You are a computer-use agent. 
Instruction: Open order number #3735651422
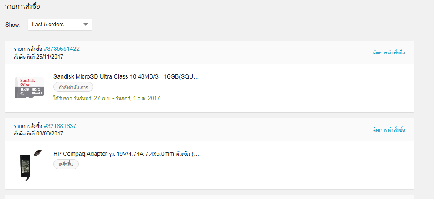pyautogui.click(x=62, y=49)
